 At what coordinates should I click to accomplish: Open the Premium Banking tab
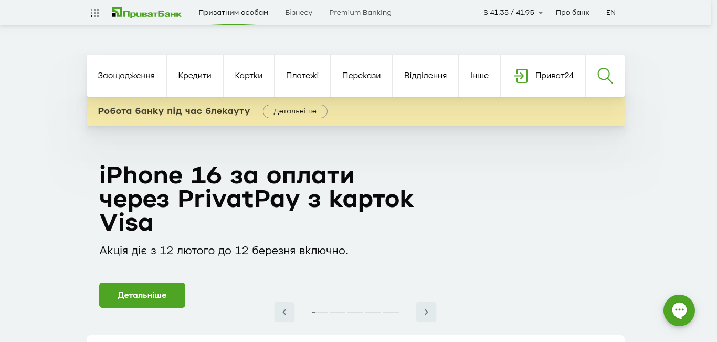[x=360, y=12]
